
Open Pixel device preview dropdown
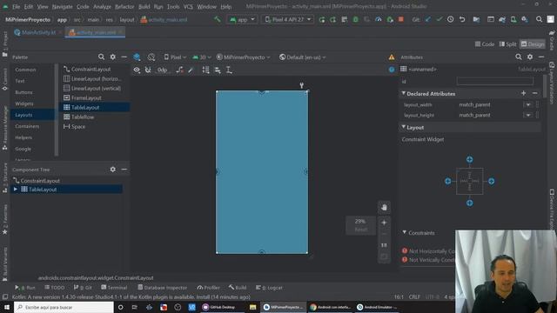(x=175, y=57)
